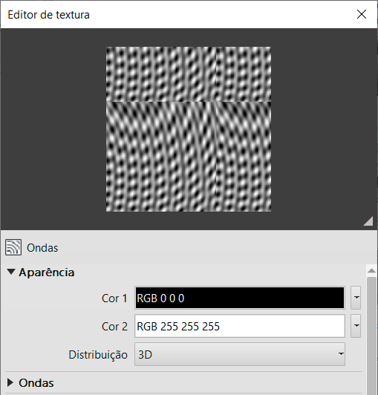The width and height of the screenshot is (378, 395).
Task: Click the preview resize corner triangle
Action: [x=368, y=221]
